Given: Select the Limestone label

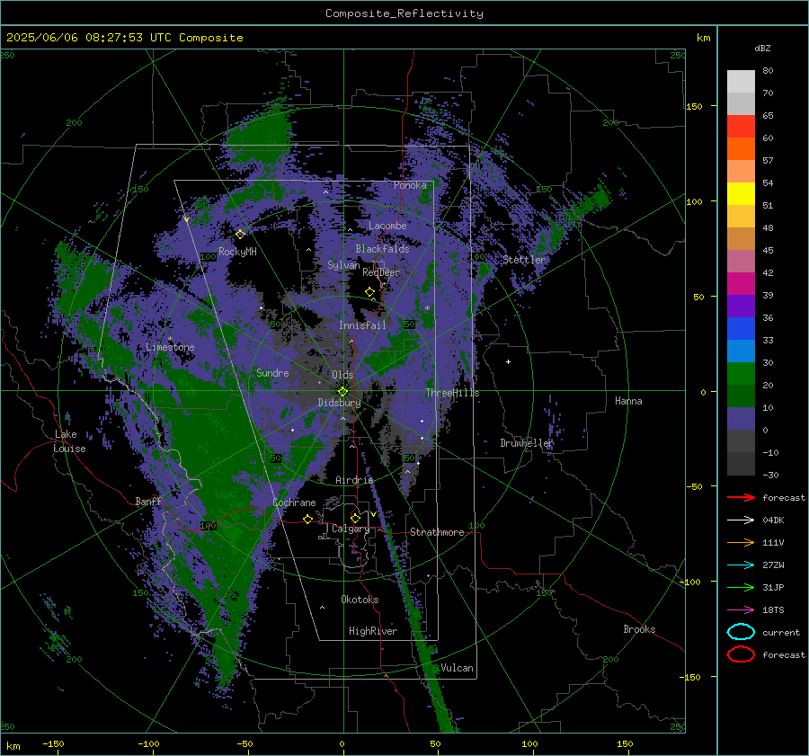Looking at the screenshot, I should (170, 347).
